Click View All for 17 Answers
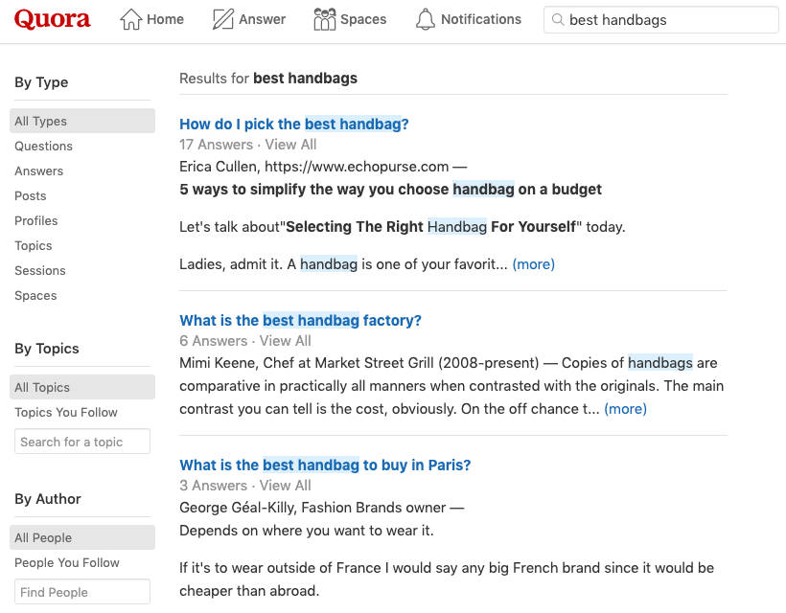Screen dimensions: 786x613 (x=290, y=145)
